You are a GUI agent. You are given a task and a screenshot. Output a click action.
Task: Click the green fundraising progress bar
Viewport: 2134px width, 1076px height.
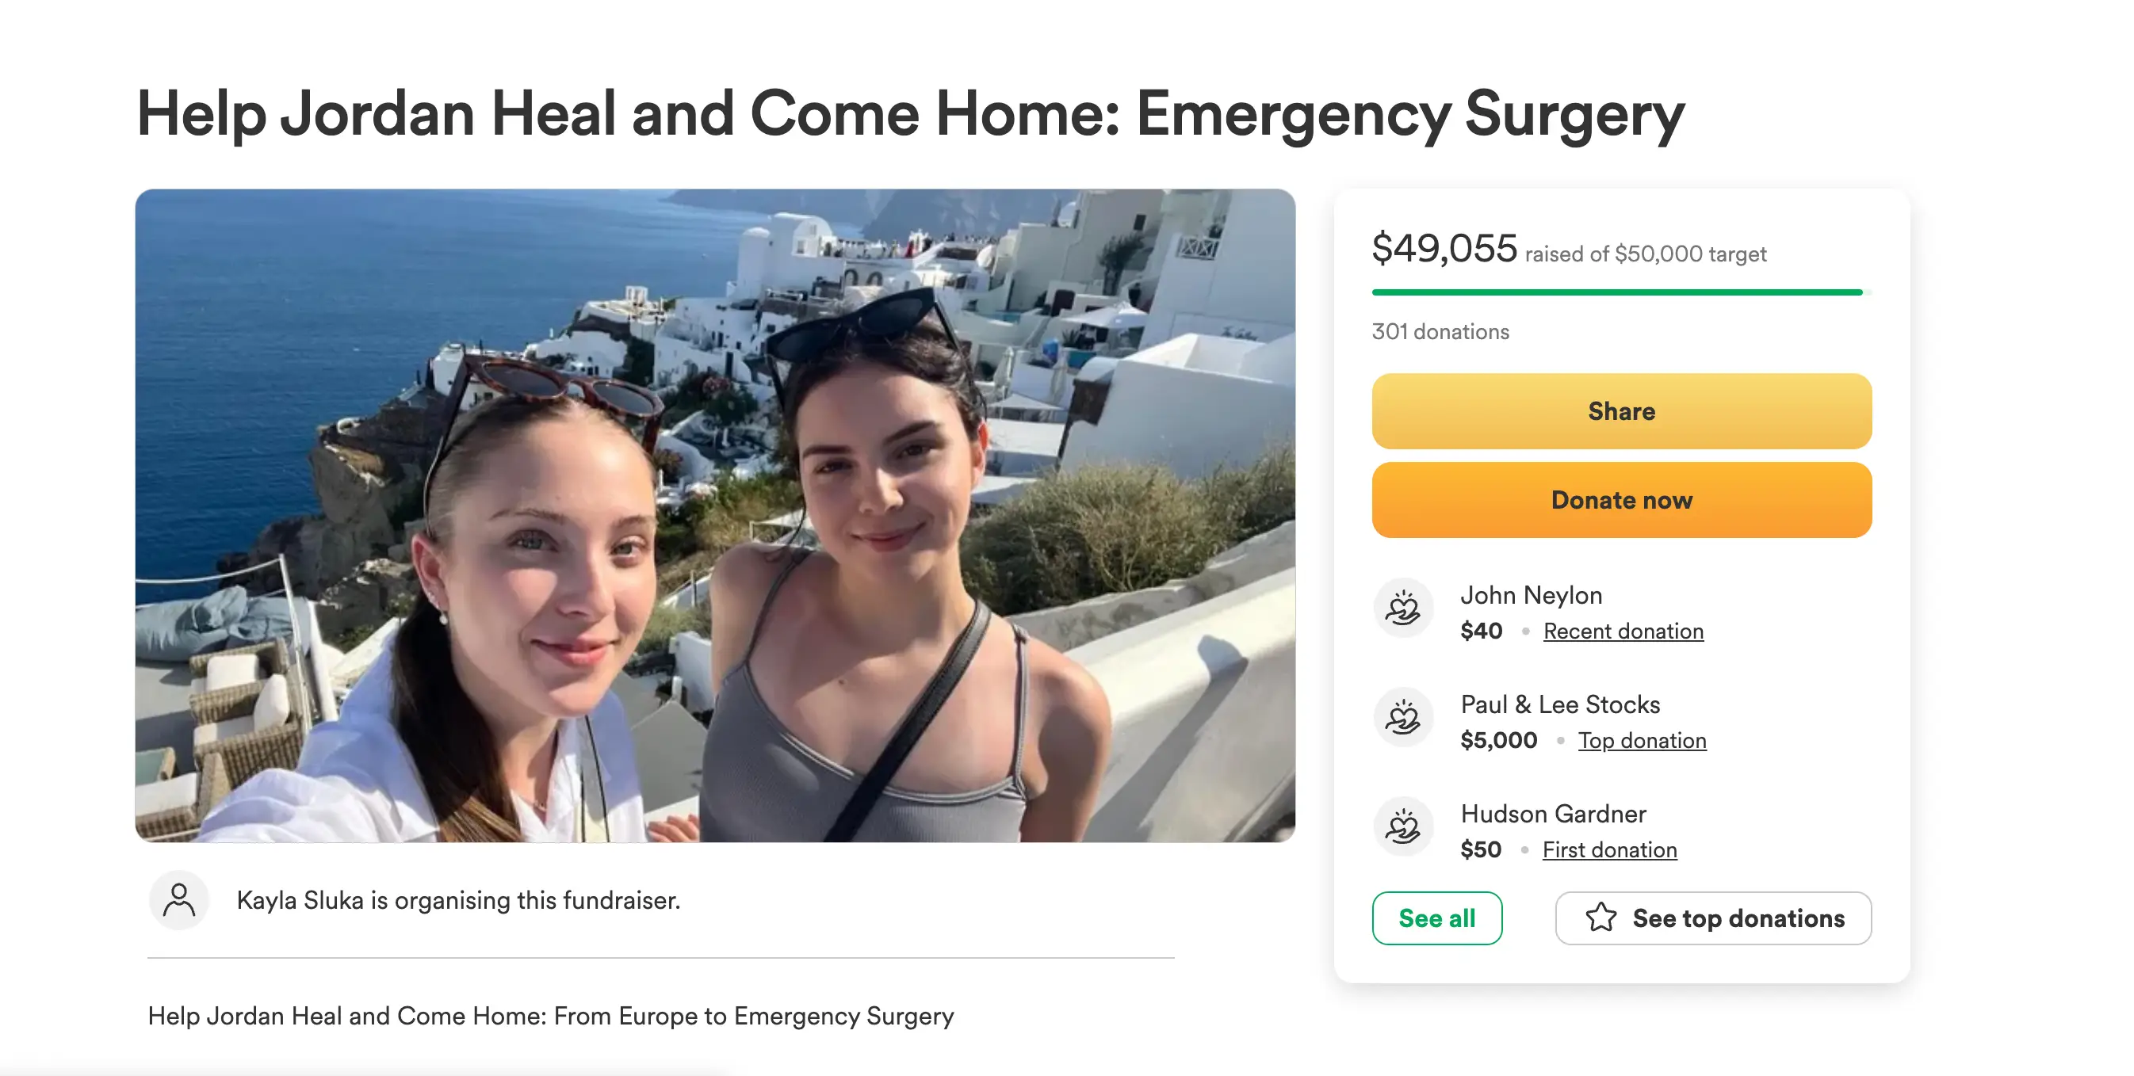[1616, 292]
